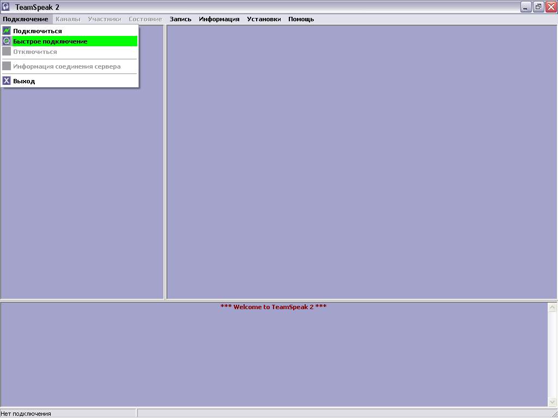Click the green Connect icon beside Подключиться

pyautogui.click(x=7, y=31)
